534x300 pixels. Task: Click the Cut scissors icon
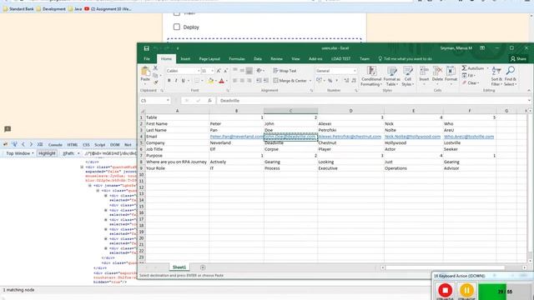[156, 68]
